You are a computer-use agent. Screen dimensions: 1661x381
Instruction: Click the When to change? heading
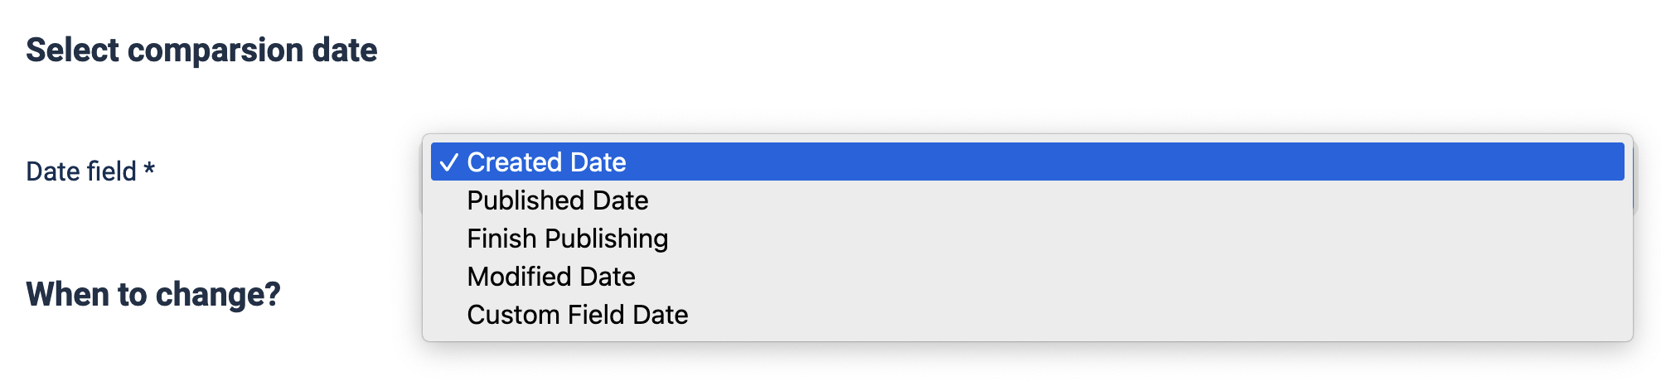[153, 295]
